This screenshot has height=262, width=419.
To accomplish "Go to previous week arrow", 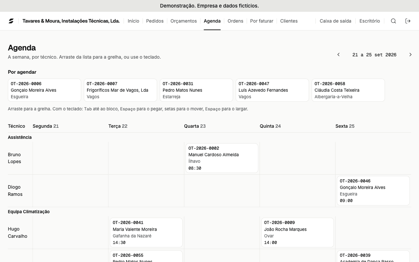I will [x=338, y=55].
